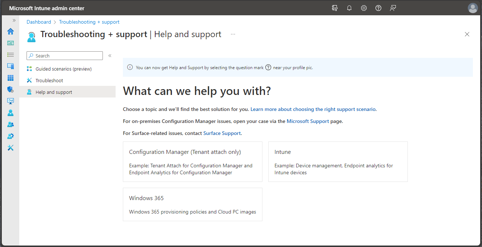The height and width of the screenshot is (247, 482).
Task: Collapse the search pane with the double chevron
Action: (x=110, y=56)
